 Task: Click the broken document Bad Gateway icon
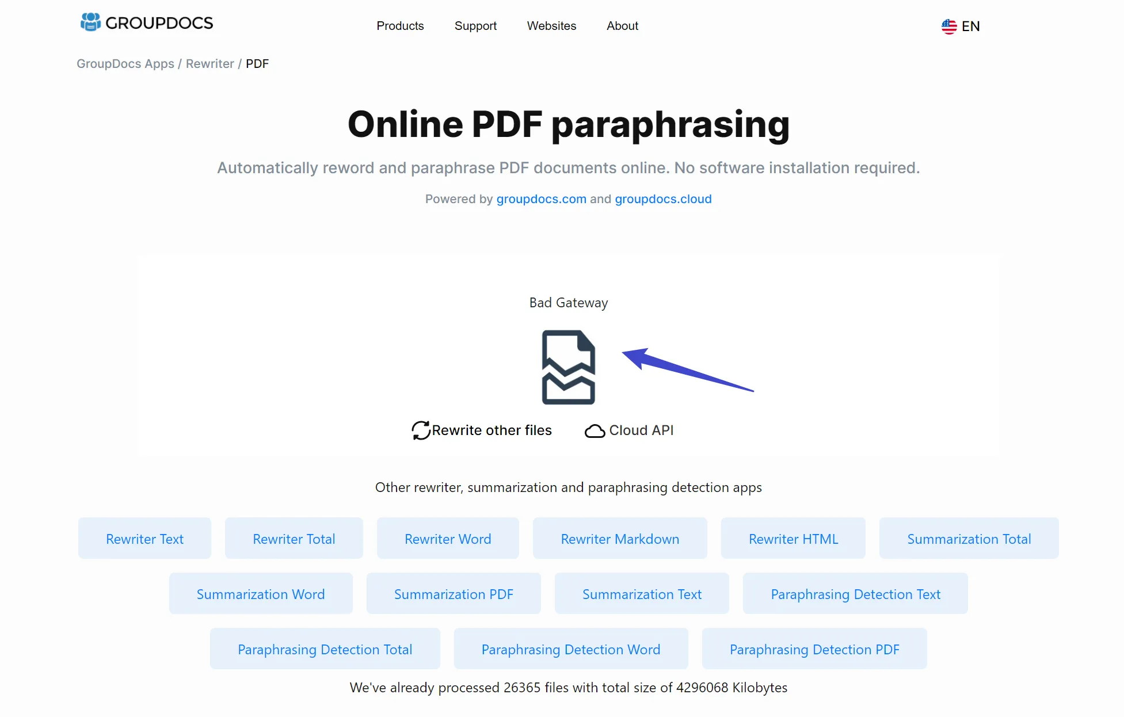pyautogui.click(x=567, y=367)
